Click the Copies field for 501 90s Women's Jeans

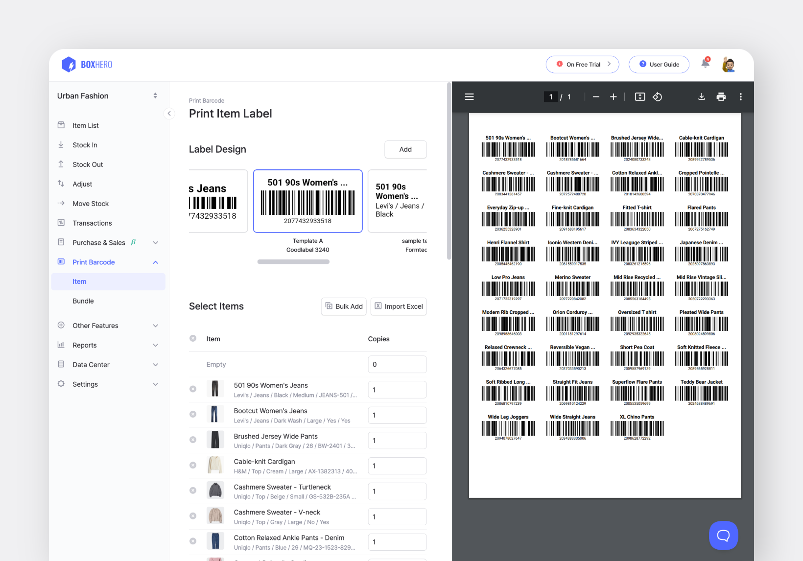397,389
